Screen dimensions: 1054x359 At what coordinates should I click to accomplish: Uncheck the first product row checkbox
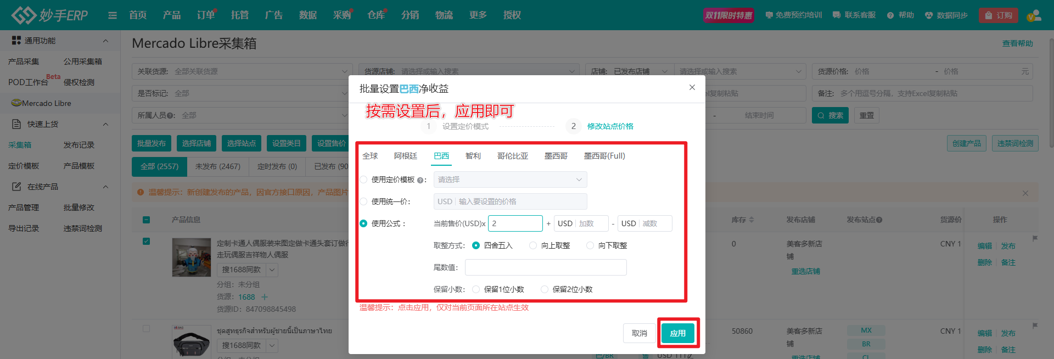click(x=146, y=241)
